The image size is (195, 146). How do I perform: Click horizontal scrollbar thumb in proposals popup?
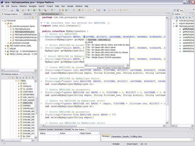(106, 65)
